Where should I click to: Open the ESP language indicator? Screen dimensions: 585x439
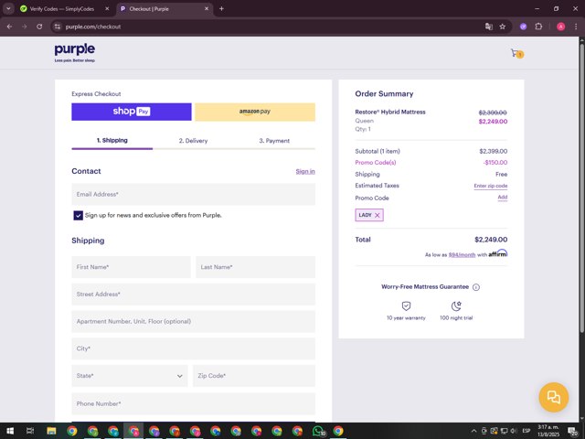click(526, 431)
